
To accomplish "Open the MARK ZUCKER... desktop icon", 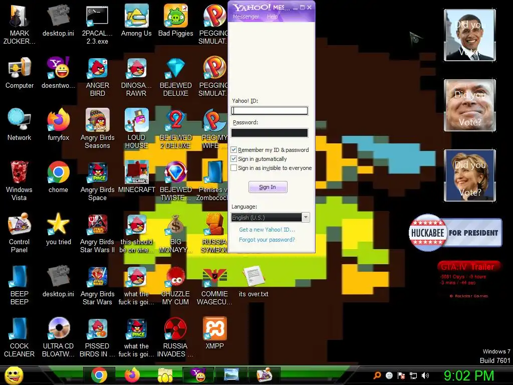I will tap(19, 24).
